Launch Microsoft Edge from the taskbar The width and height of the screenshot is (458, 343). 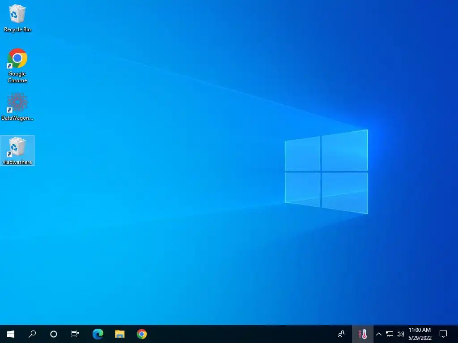(98, 334)
